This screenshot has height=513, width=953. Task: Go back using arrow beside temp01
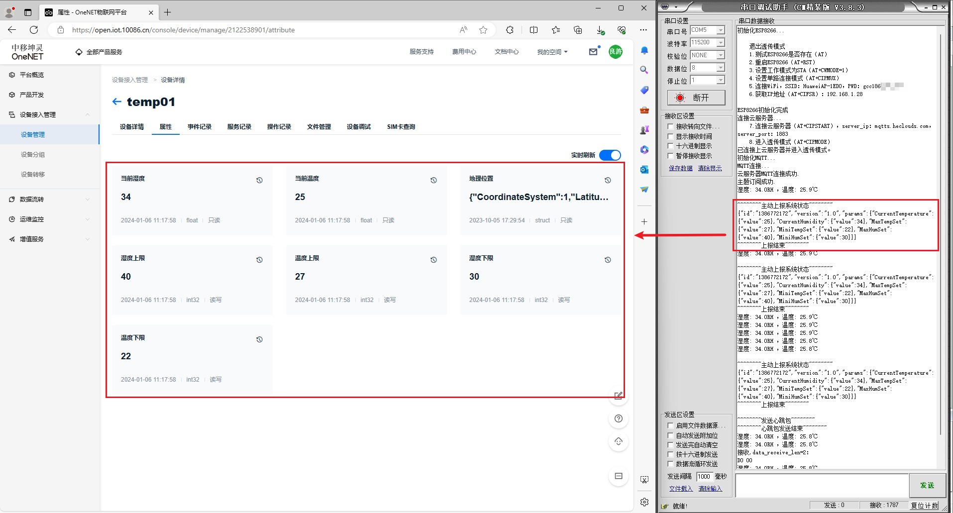coord(116,102)
